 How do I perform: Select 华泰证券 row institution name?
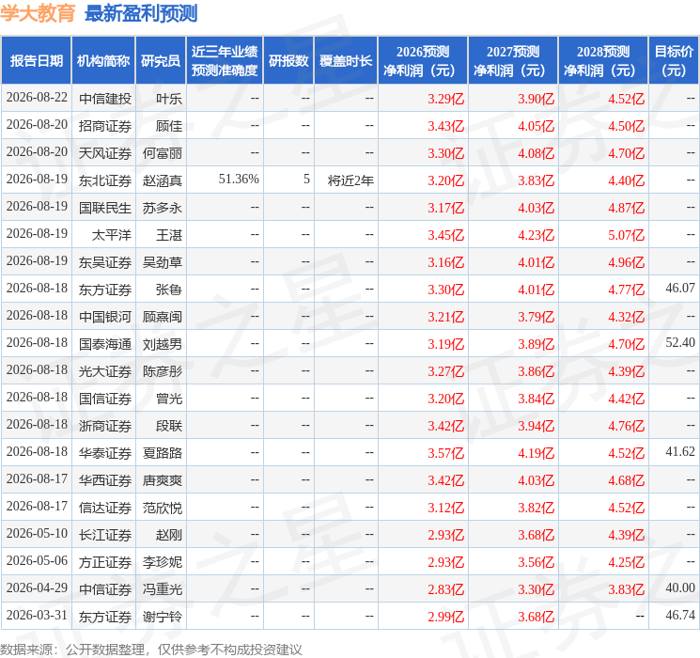point(105,453)
